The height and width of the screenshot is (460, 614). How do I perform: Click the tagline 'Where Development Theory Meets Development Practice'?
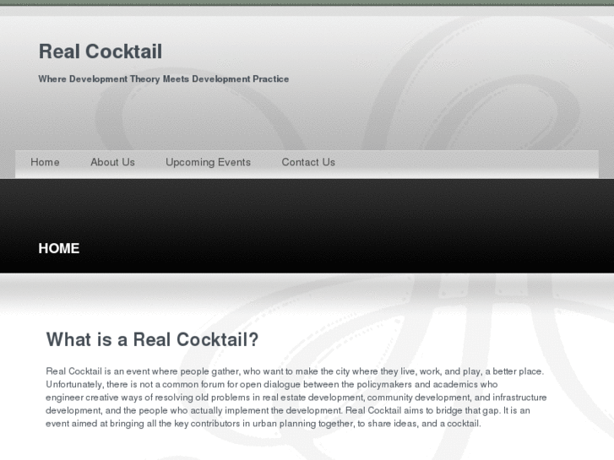click(164, 79)
